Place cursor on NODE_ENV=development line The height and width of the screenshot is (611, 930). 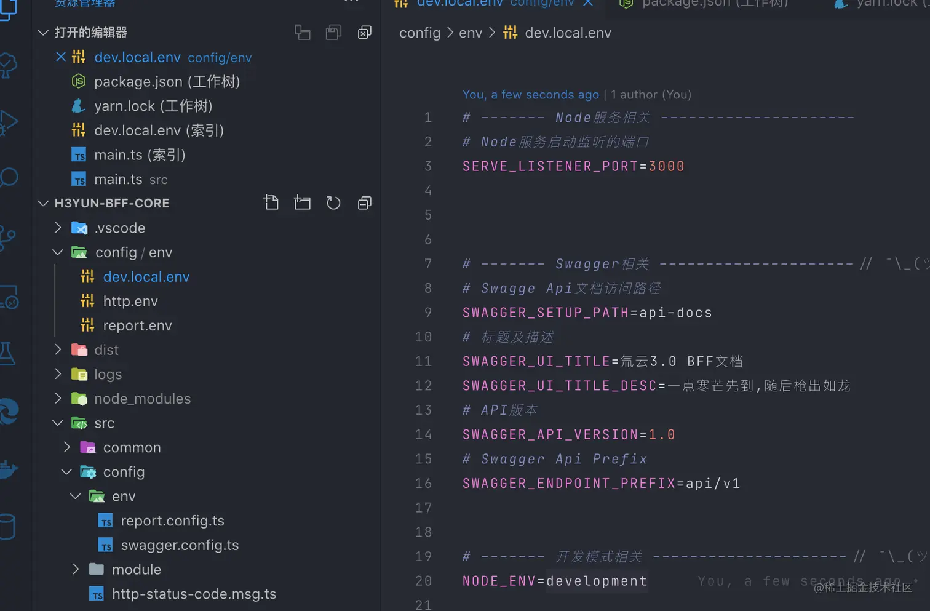555,581
